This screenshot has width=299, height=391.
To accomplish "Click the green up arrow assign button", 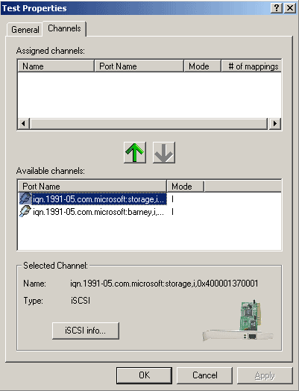I will point(135,153).
